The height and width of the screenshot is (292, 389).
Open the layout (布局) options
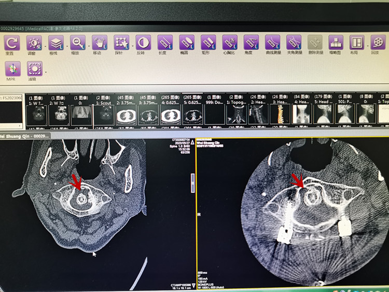(x=356, y=43)
